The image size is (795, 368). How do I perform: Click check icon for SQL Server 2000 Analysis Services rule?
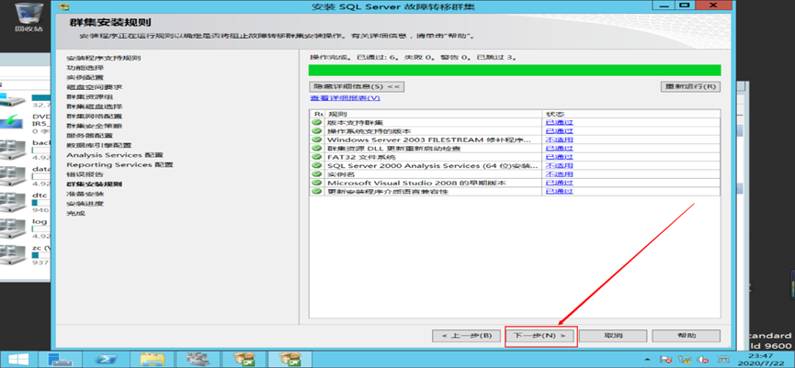point(316,165)
